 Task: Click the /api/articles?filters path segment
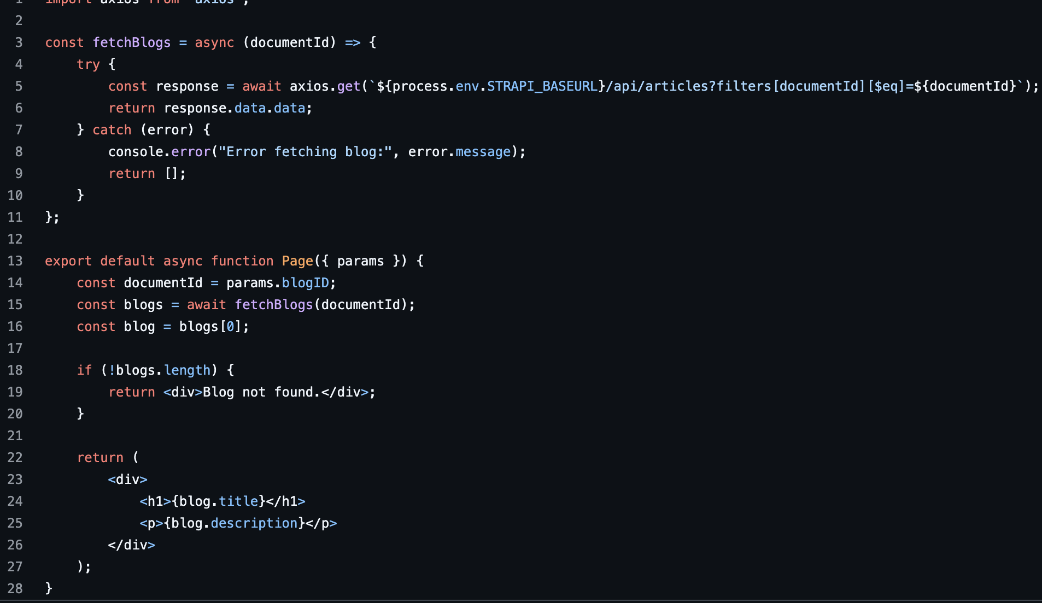pos(689,86)
